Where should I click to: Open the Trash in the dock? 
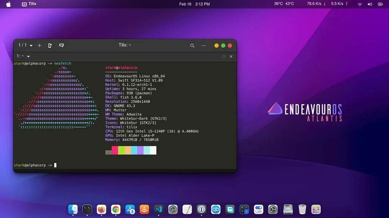[x=302, y=209]
